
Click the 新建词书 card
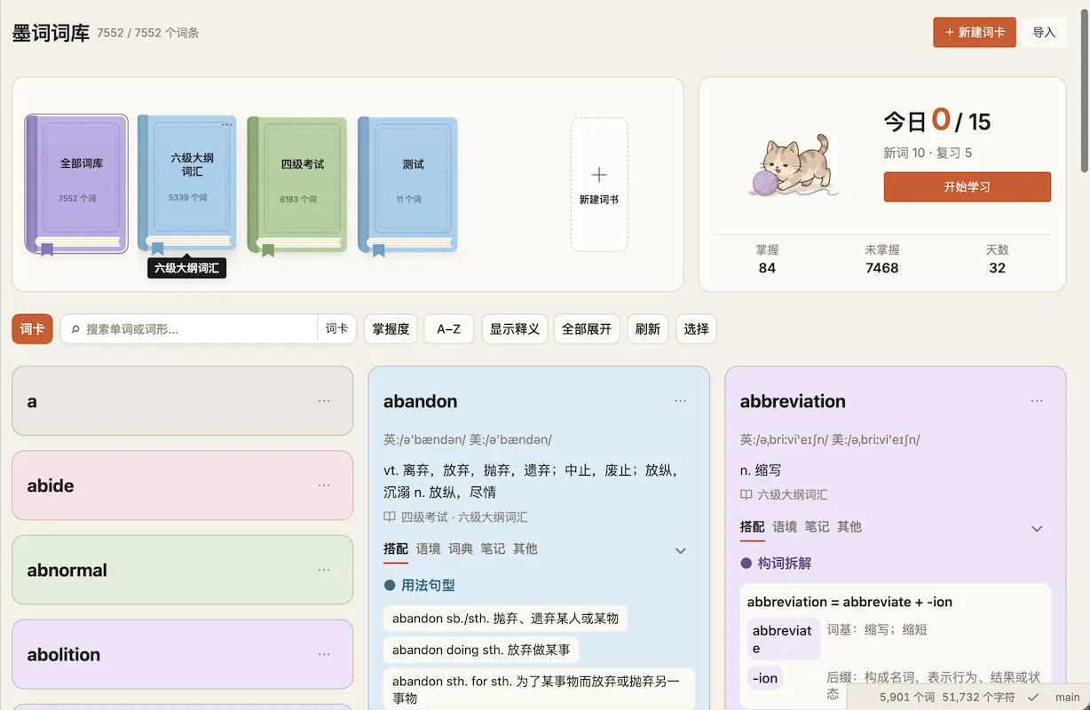point(599,185)
